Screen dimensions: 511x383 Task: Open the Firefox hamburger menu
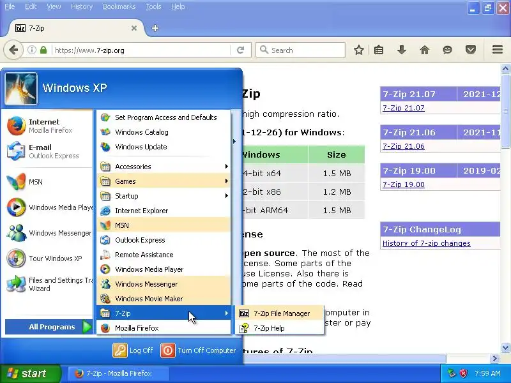[498, 50]
